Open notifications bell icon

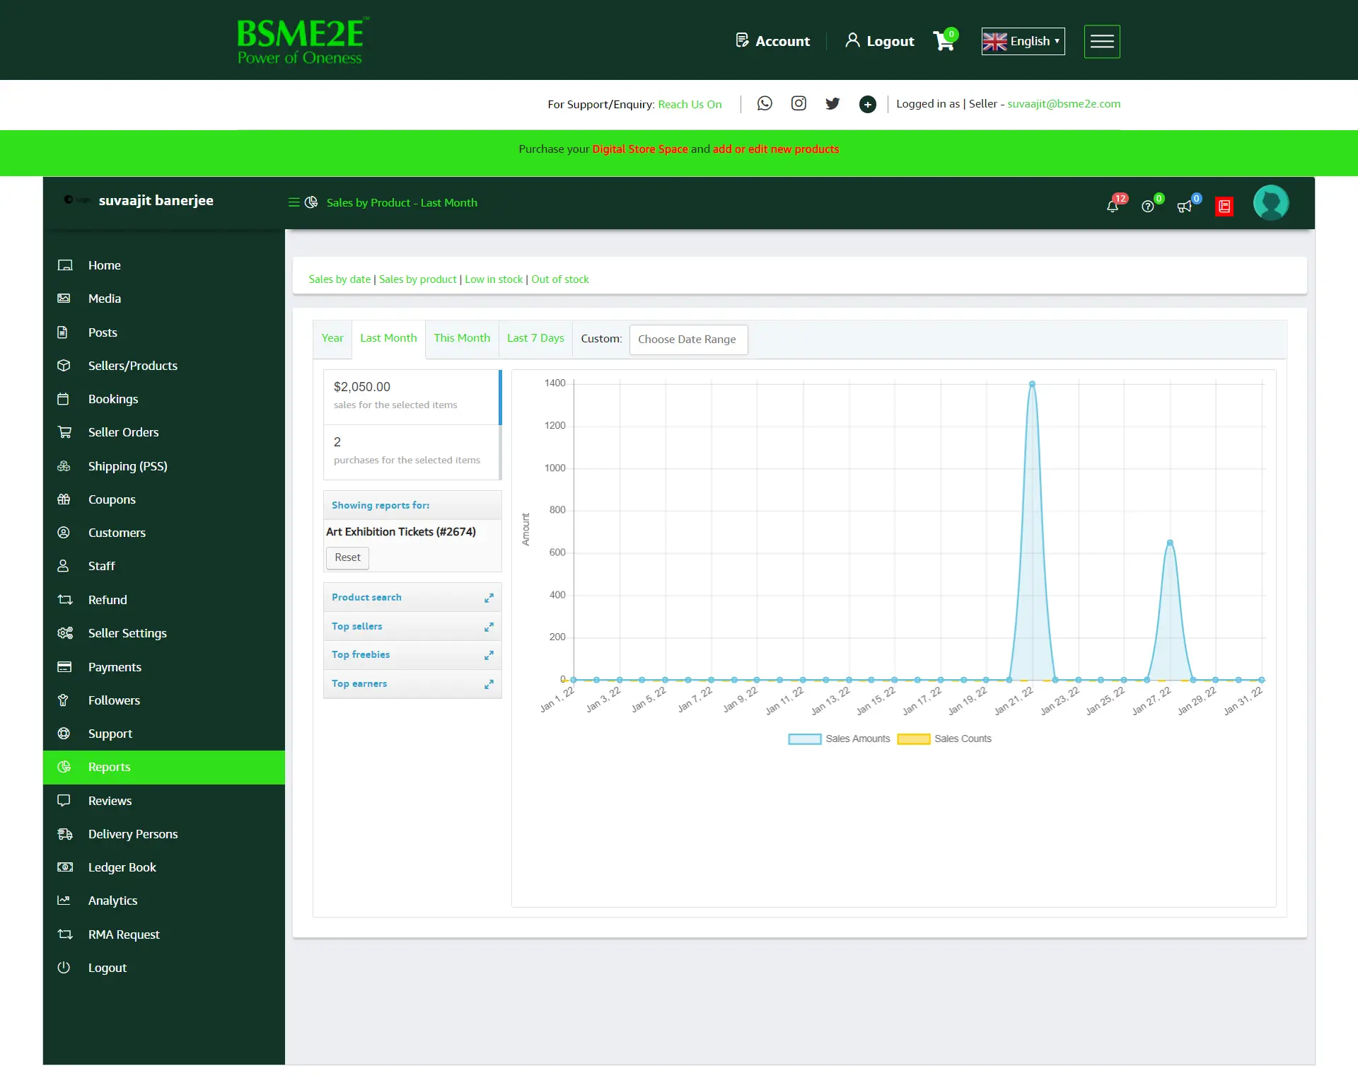tap(1113, 206)
